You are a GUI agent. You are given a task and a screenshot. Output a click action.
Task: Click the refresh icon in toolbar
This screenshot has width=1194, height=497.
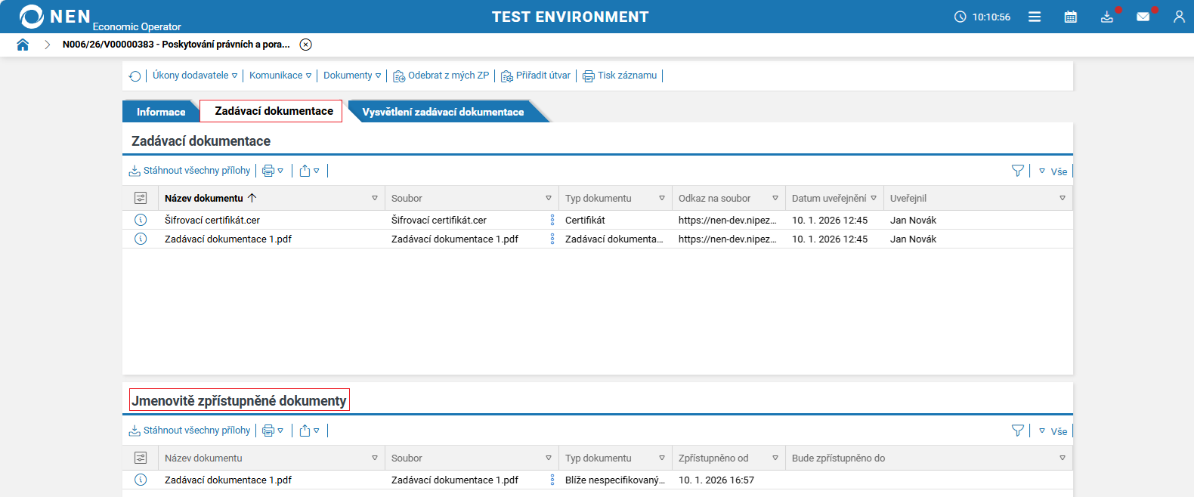tap(135, 76)
